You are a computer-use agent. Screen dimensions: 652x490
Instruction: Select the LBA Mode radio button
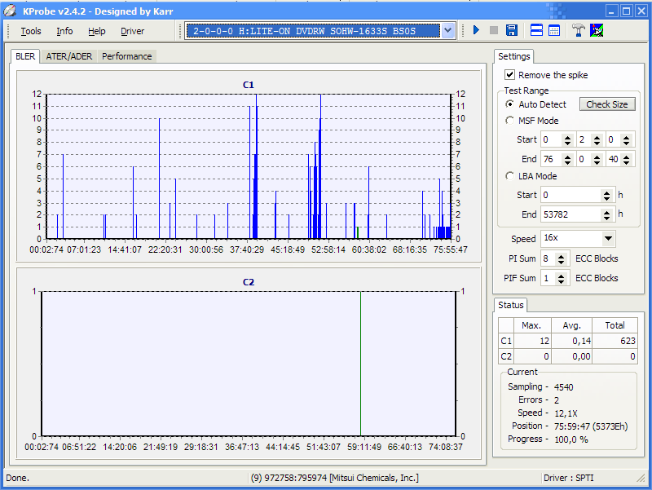[510, 176]
